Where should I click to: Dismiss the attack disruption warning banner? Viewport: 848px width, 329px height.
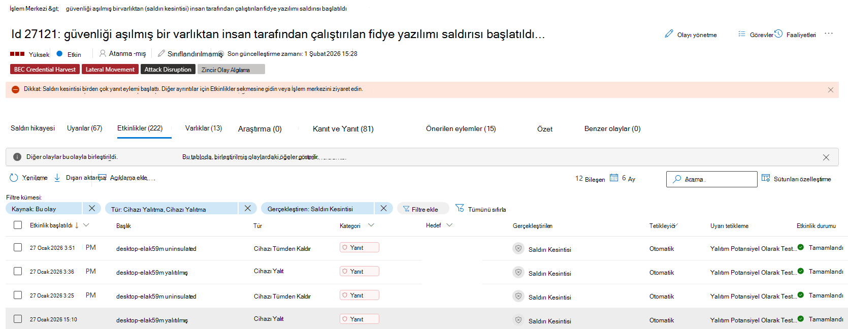click(x=831, y=90)
